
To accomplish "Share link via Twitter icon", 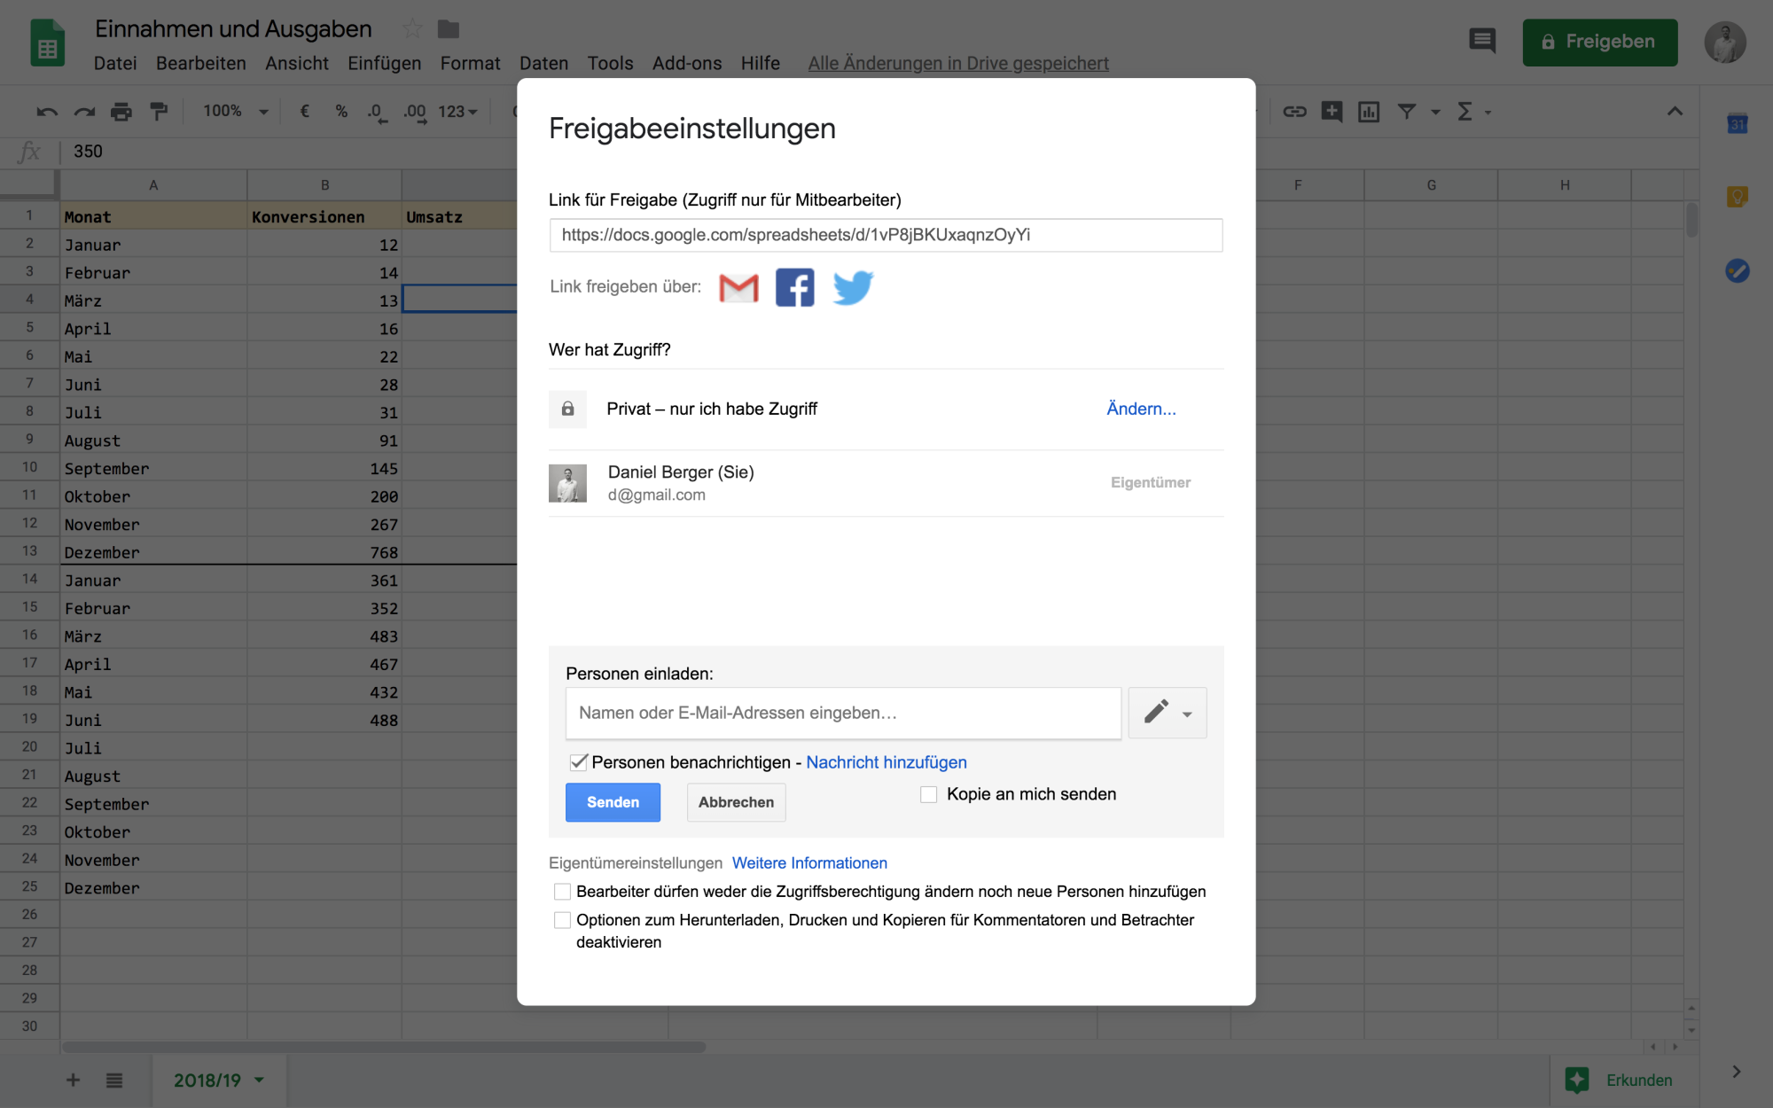I will (853, 288).
